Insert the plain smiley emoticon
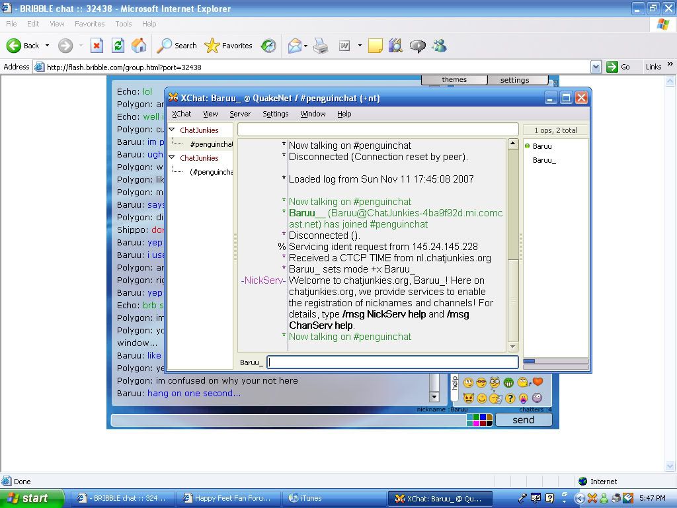The image size is (677, 508). (x=482, y=398)
